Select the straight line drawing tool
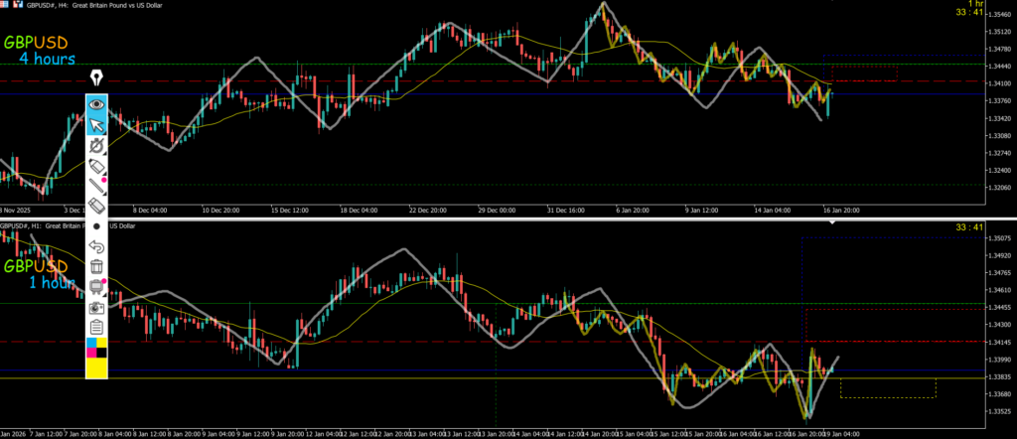Screen dimensions: 1017x439 [96, 184]
